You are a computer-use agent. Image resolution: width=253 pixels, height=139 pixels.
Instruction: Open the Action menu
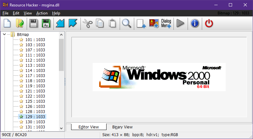(x=42, y=13)
